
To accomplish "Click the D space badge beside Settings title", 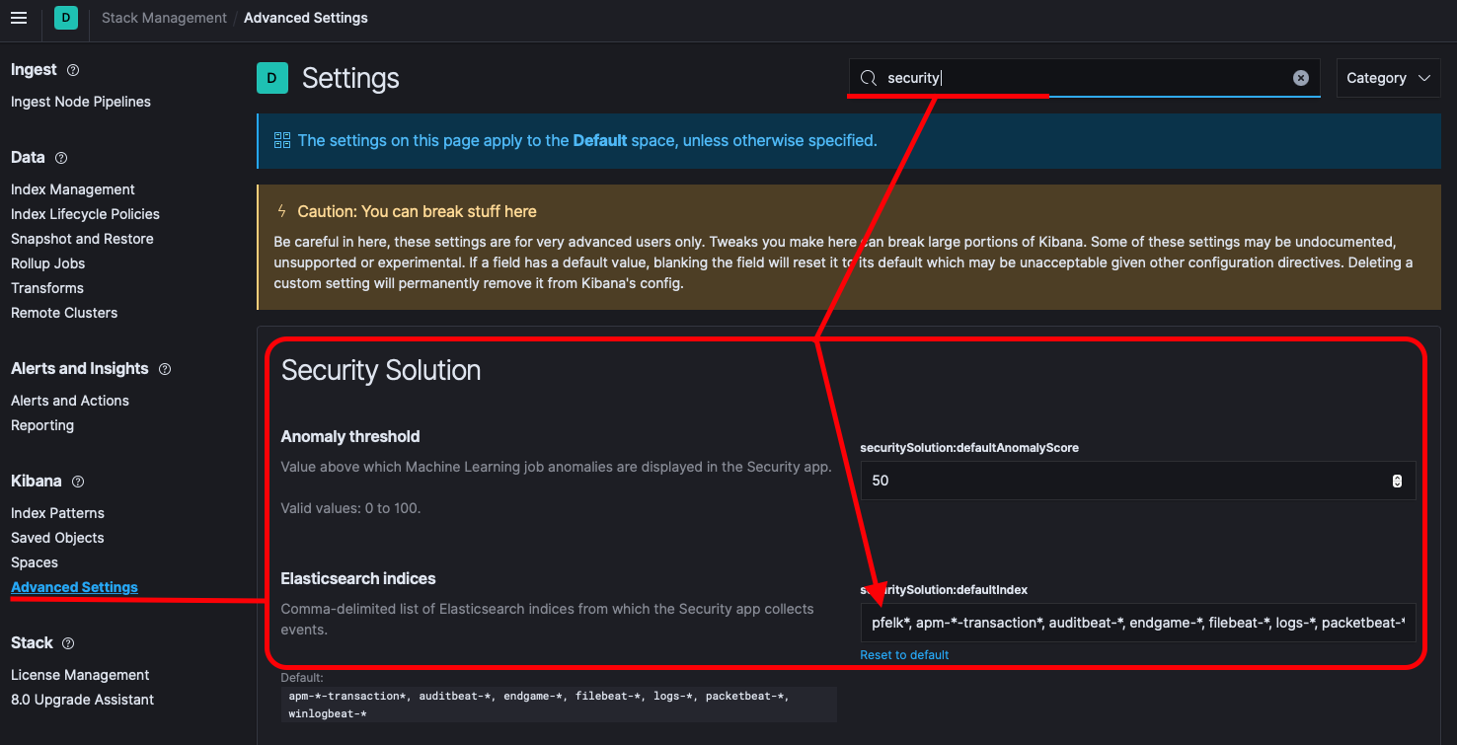I will (272, 78).
